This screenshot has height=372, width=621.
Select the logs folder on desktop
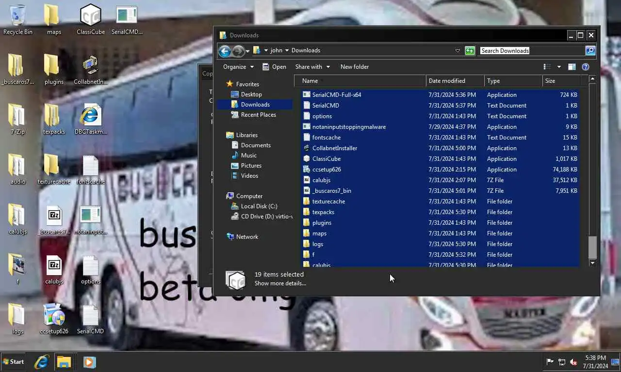(18, 320)
